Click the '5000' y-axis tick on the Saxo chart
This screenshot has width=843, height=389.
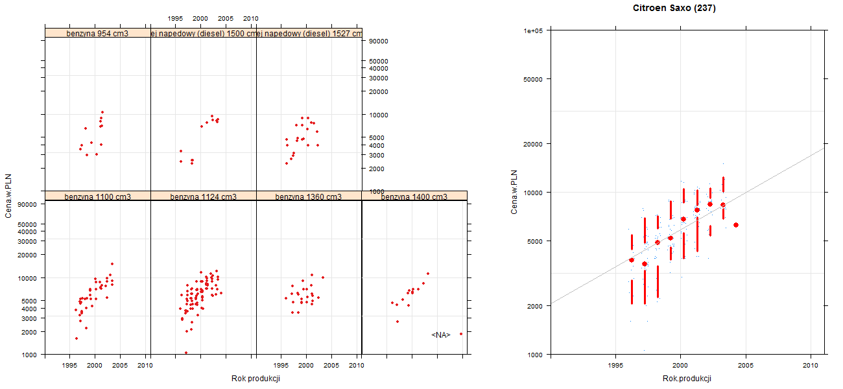[x=536, y=241]
